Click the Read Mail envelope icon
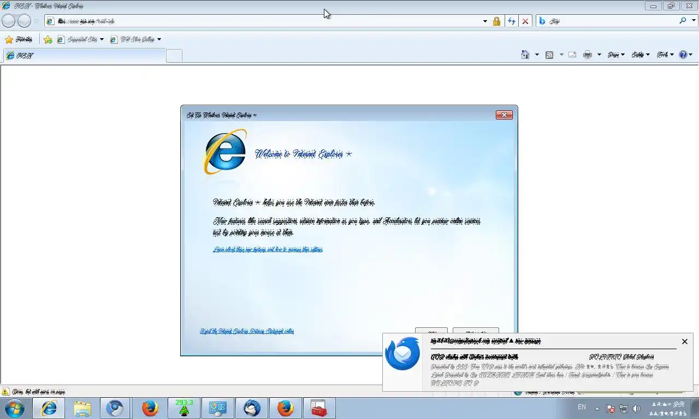 click(x=572, y=55)
